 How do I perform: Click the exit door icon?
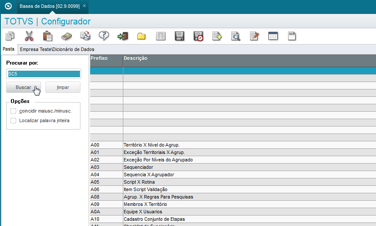pyautogui.click(x=123, y=36)
